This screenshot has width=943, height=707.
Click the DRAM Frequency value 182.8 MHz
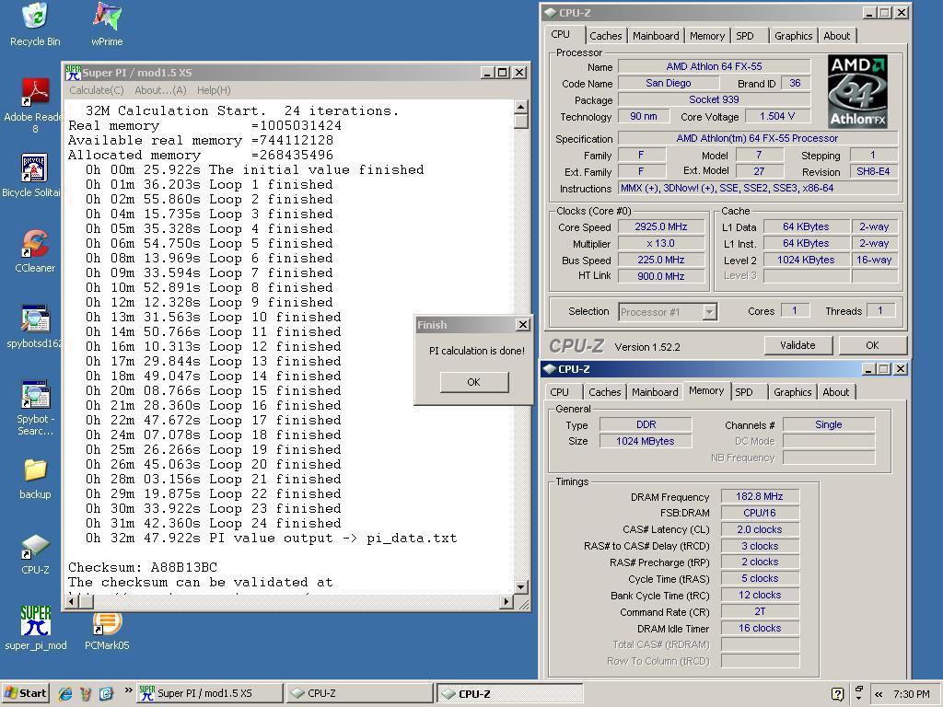[x=760, y=496]
